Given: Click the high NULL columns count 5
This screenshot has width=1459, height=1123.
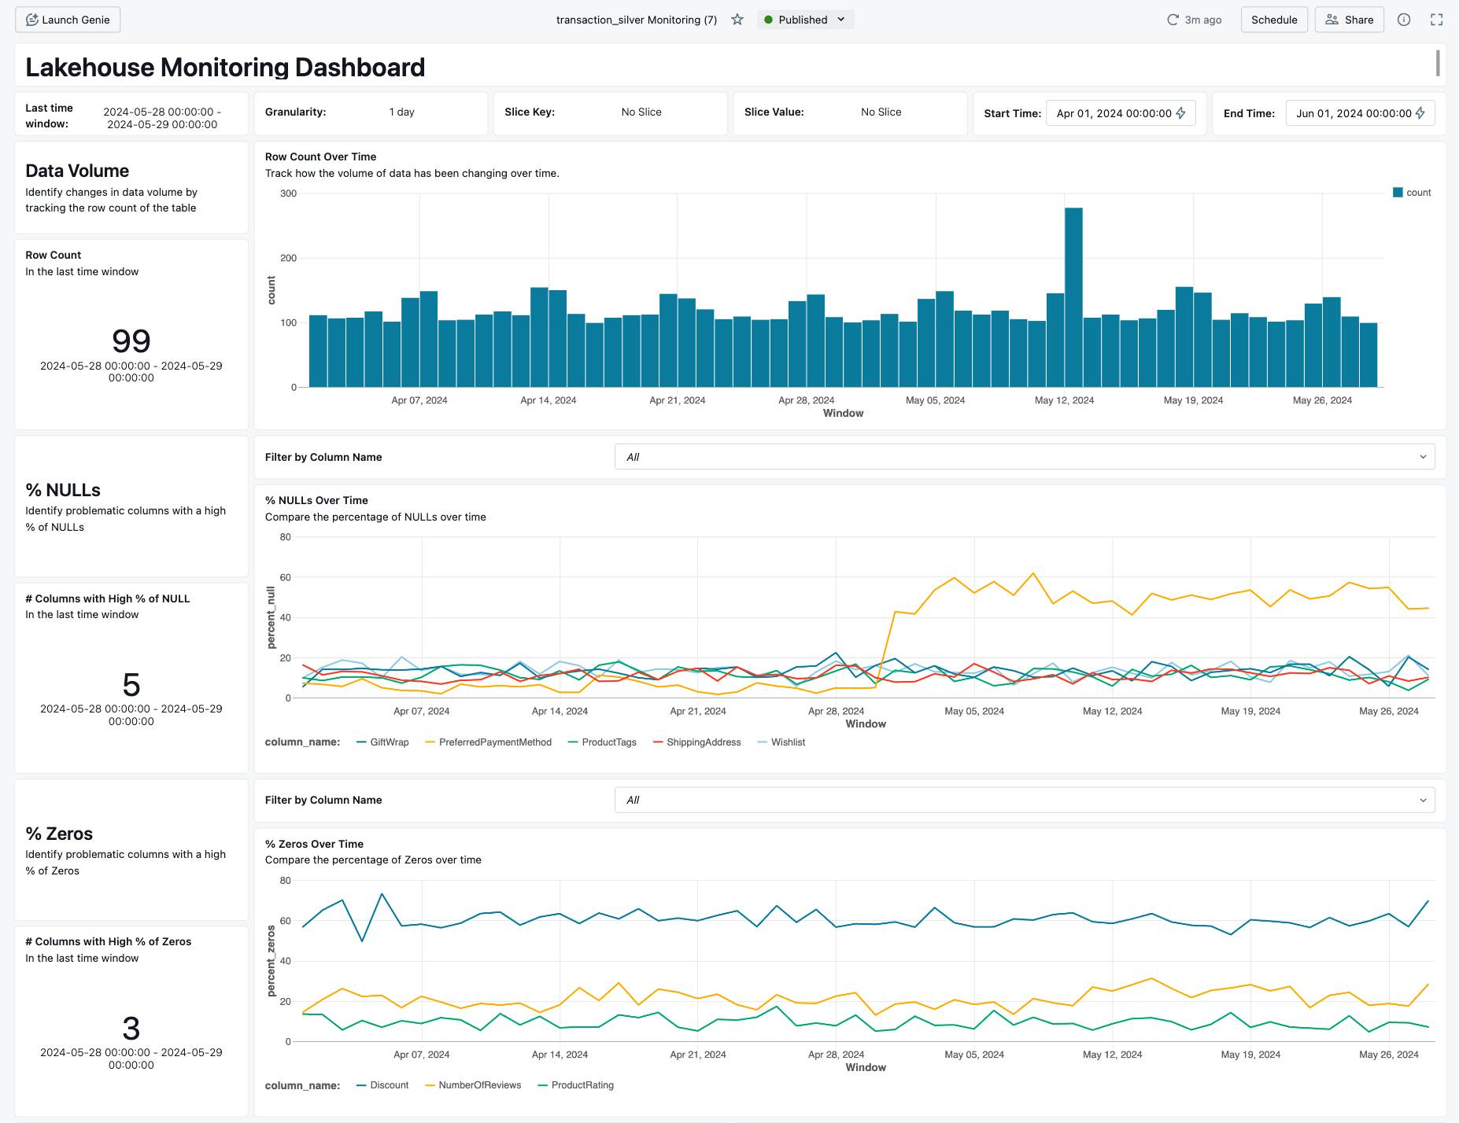Looking at the screenshot, I should click(x=131, y=685).
